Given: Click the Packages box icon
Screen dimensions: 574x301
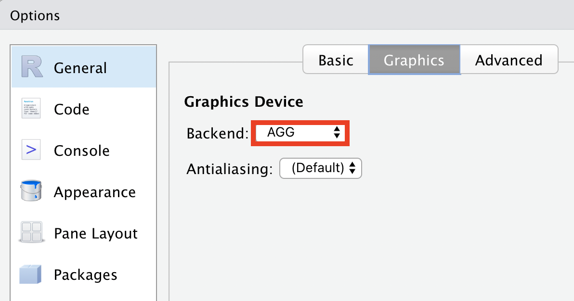Looking at the screenshot, I should click(x=30, y=274).
